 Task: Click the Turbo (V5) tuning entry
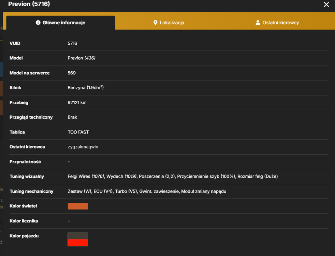126,191
